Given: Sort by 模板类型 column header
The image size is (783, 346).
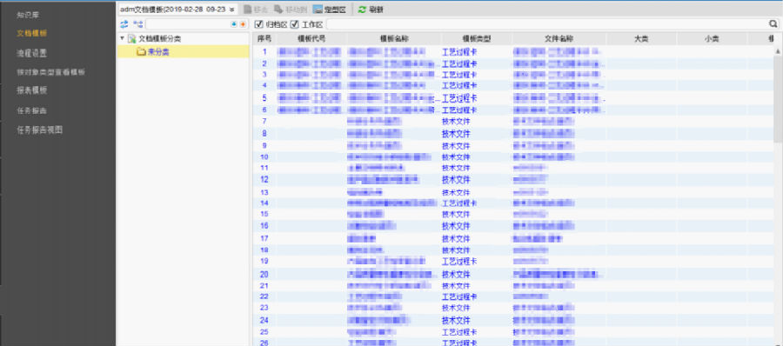Looking at the screenshot, I should click(x=477, y=38).
